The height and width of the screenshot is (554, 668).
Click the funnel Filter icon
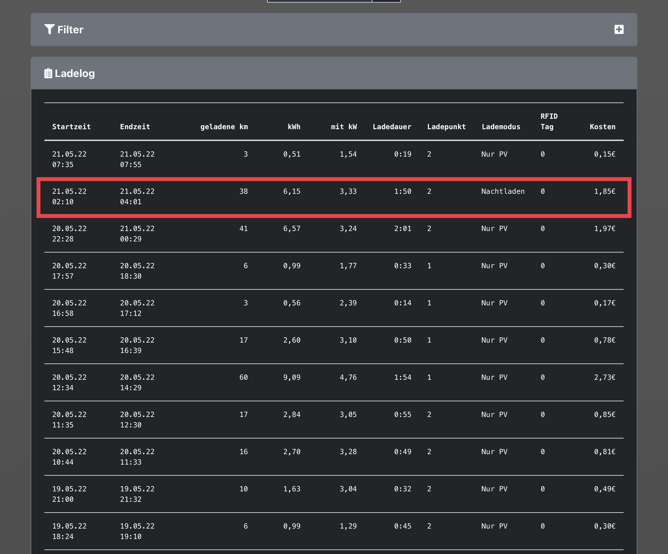[49, 29]
